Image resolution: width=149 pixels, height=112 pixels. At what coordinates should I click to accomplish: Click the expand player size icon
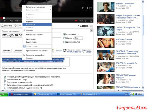point(86,21)
